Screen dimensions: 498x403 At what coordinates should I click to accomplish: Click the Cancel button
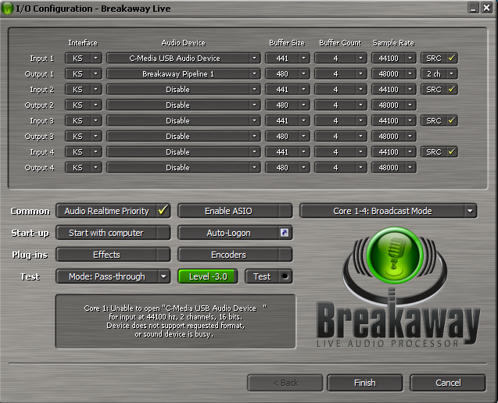click(x=448, y=383)
